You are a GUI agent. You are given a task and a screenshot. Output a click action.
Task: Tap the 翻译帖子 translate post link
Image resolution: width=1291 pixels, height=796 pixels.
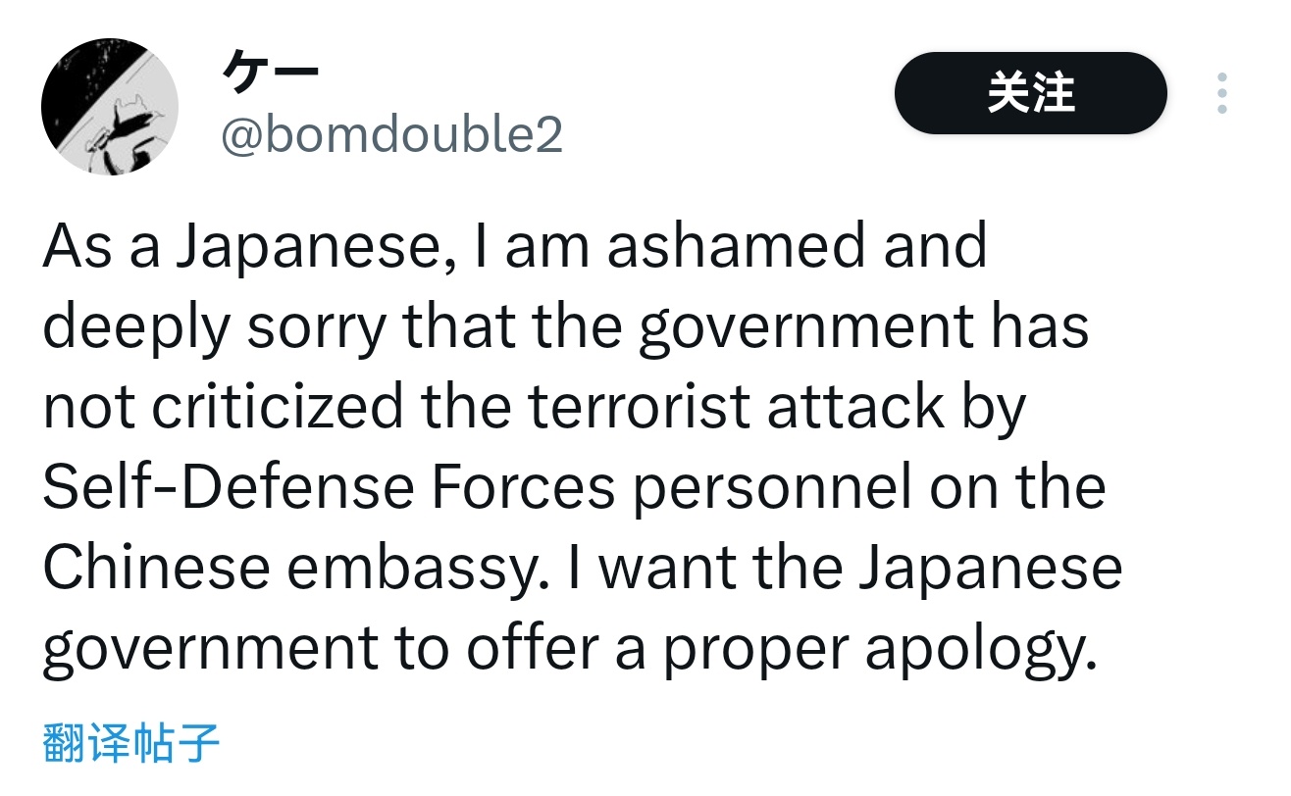(130, 743)
